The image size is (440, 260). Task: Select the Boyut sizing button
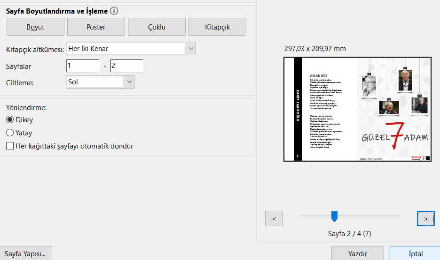click(35, 27)
